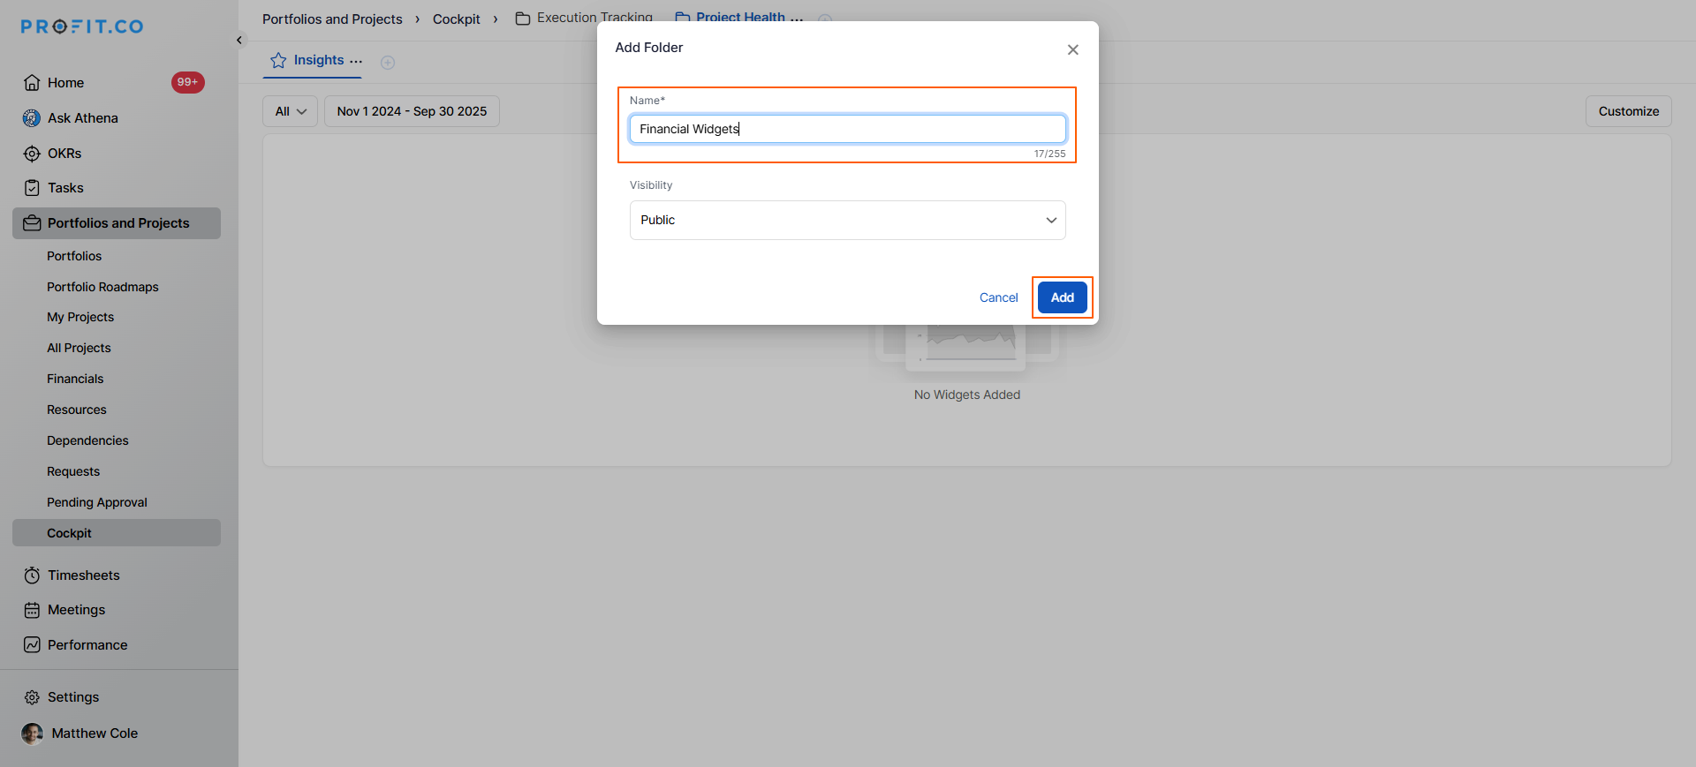
Task: Open Pending Approval in the sidebar
Action: tap(97, 502)
